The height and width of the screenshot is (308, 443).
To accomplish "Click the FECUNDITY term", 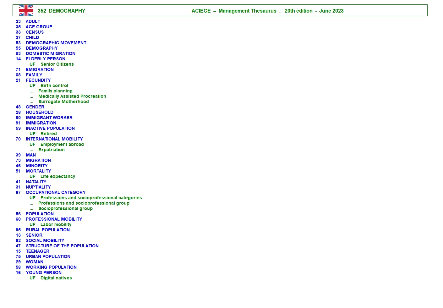I will pyautogui.click(x=38, y=80).
